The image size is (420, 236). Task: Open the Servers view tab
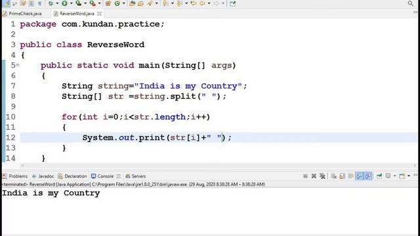[x=136, y=176]
